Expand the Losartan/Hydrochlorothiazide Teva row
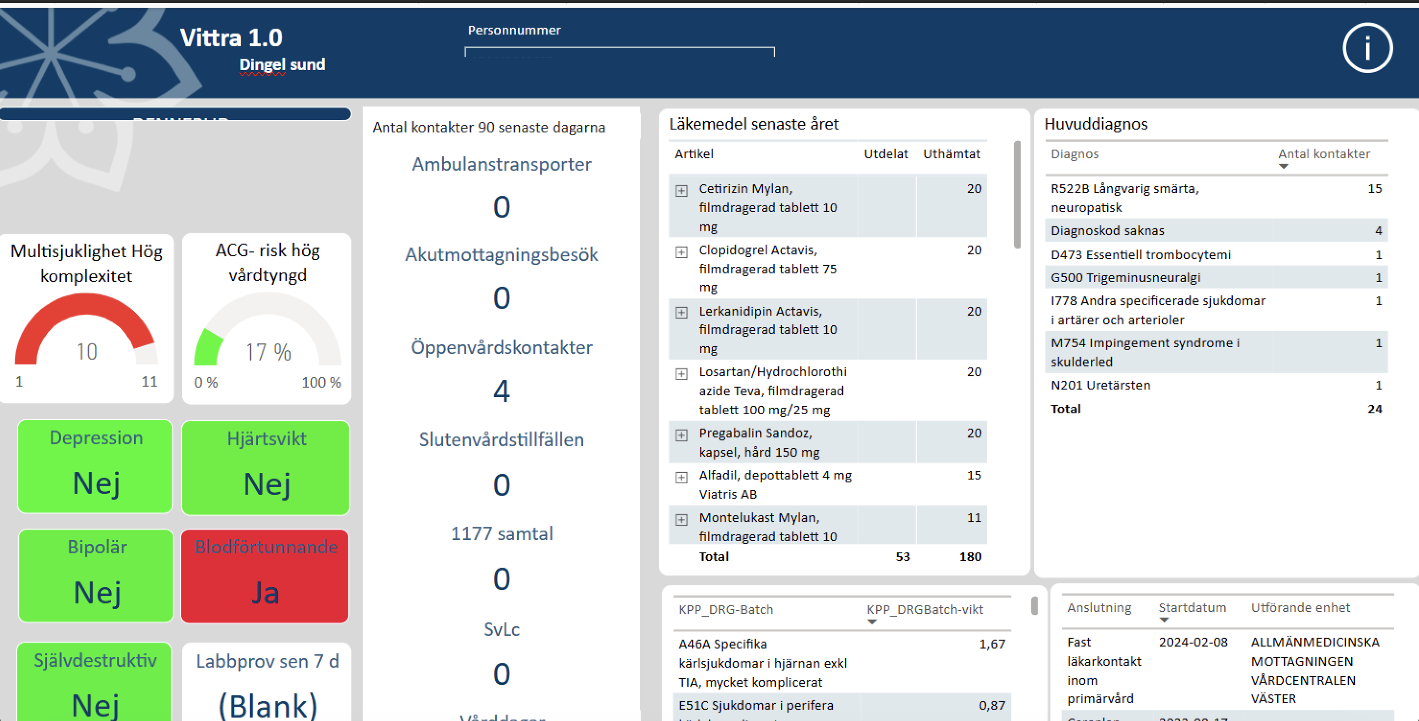 (681, 374)
